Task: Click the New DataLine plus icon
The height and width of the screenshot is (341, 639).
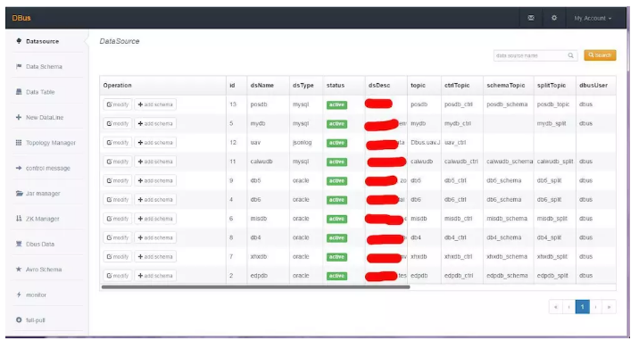Action: tap(19, 117)
